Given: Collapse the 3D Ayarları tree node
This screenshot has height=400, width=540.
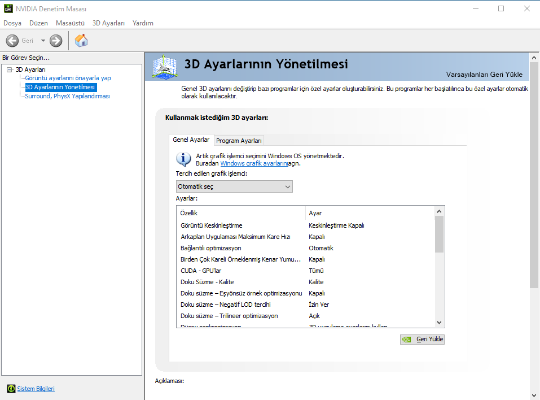Looking at the screenshot, I should click(x=9, y=69).
